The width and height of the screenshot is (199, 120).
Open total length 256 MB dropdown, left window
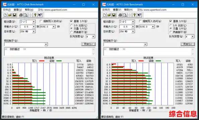point(34,31)
